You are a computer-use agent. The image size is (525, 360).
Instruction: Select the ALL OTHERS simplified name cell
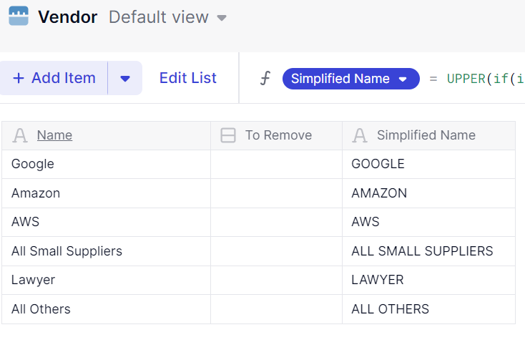coord(428,309)
